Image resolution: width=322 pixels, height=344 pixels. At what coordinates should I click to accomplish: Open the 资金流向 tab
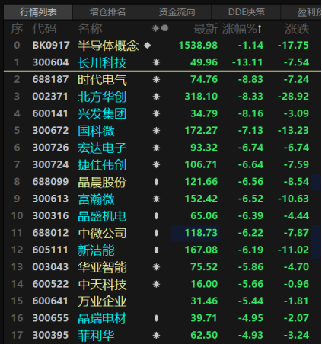pyautogui.click(x=177, y=12)
